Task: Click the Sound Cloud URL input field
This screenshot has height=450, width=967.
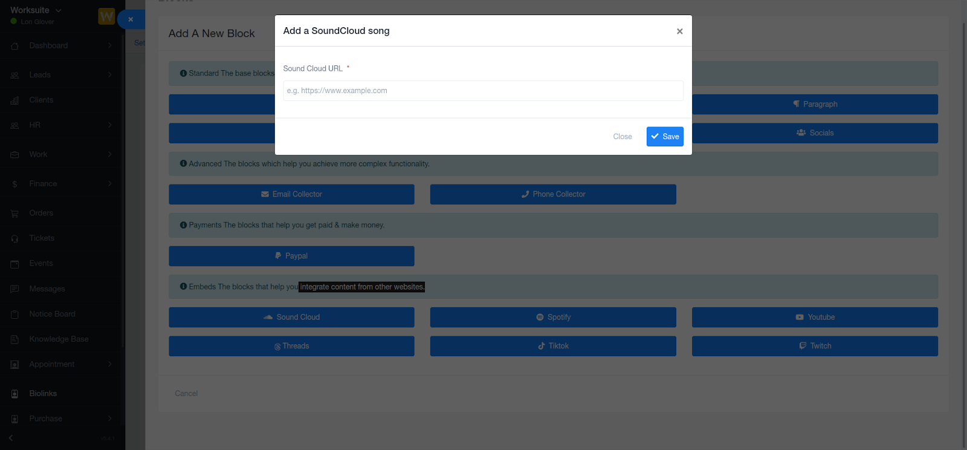Action: (x=483, y=91)
